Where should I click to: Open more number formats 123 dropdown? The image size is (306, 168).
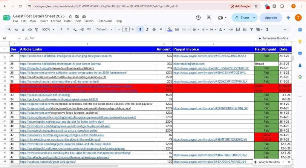(x=89, y=29)
